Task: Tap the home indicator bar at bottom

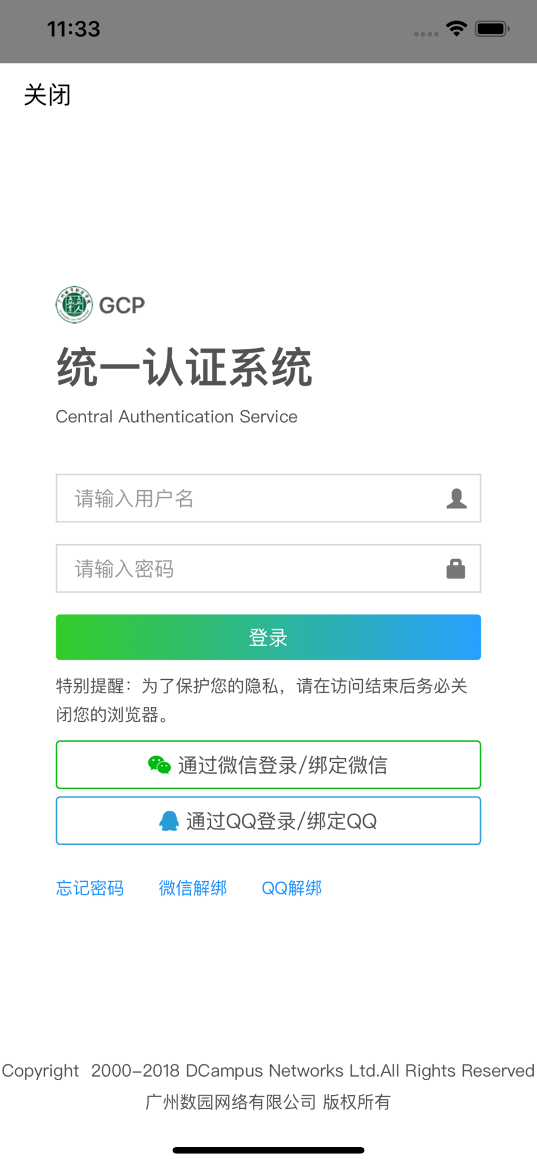Action: point(268,1150)
